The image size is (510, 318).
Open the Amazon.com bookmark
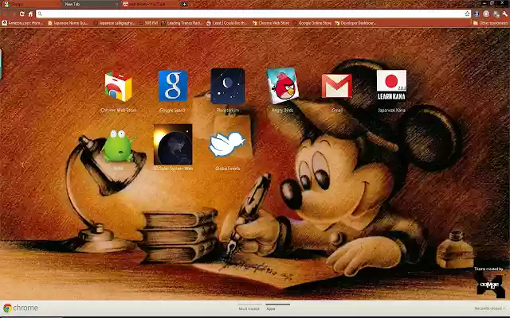[x=22, y=23]
